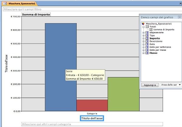Select the Data per settimana field
The height and width of the screenshot is (127, 182).
[160, 47]
